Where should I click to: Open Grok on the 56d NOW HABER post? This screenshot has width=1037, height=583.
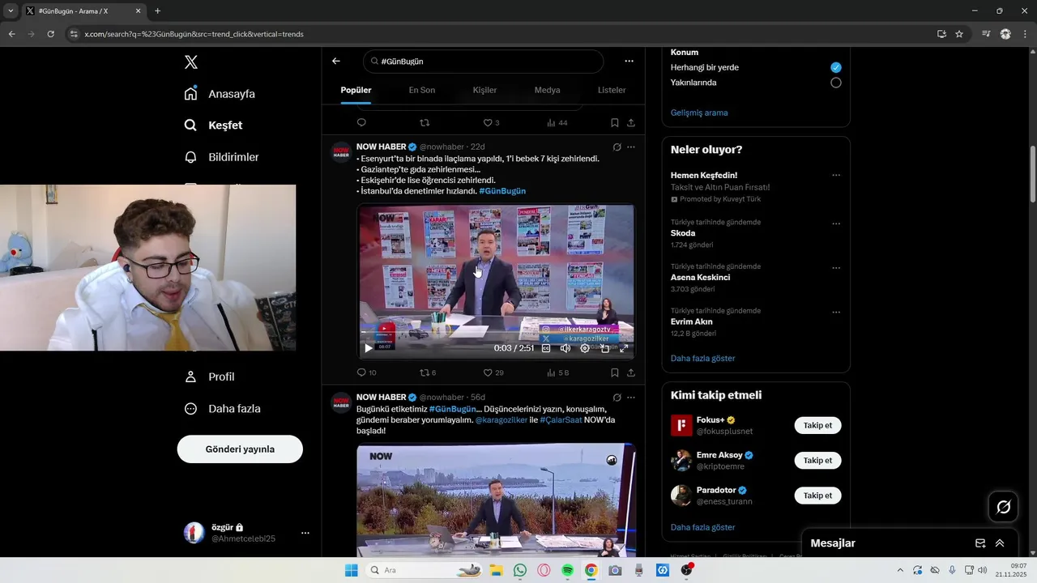617,398
